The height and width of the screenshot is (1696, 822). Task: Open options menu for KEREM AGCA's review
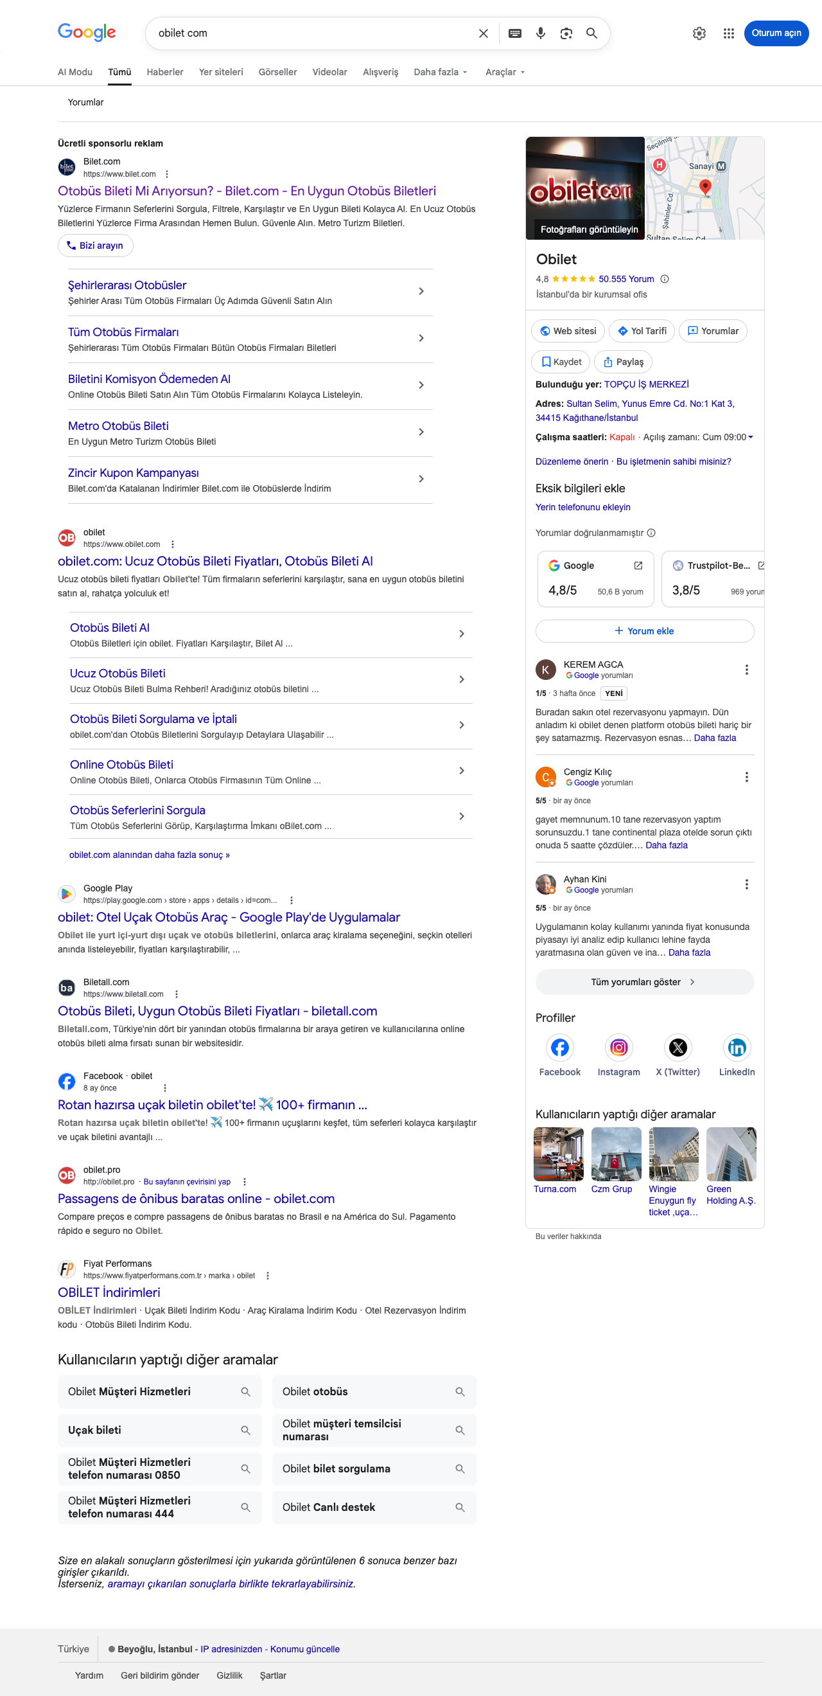pos(746,670)
